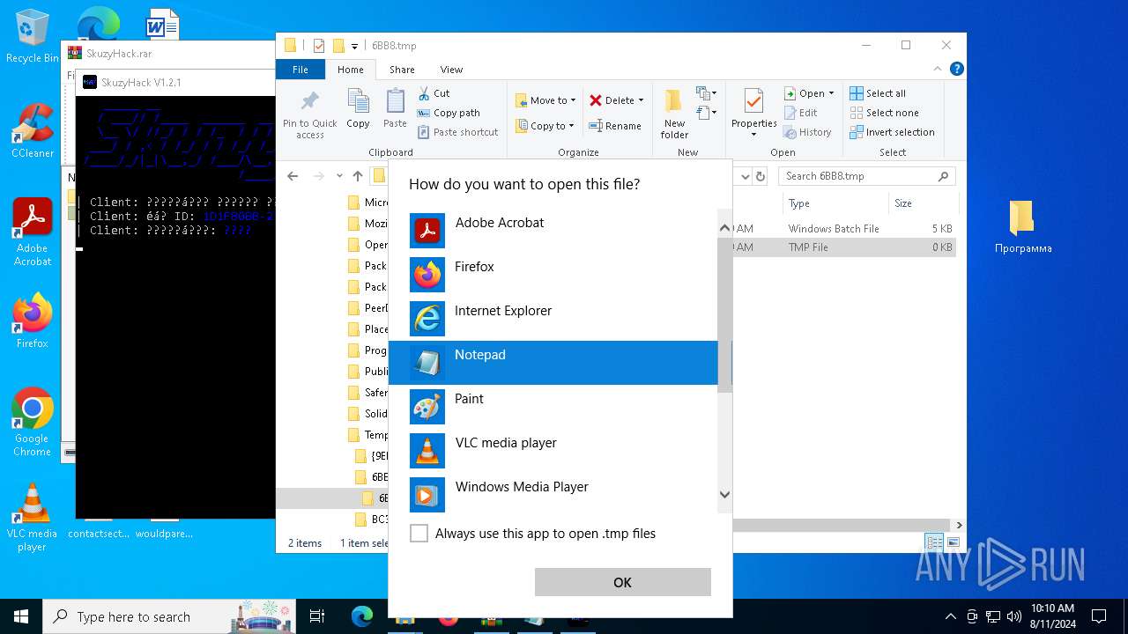1128x634 pixels.
Task: Click History in the Open group
Action: (807, 132)
